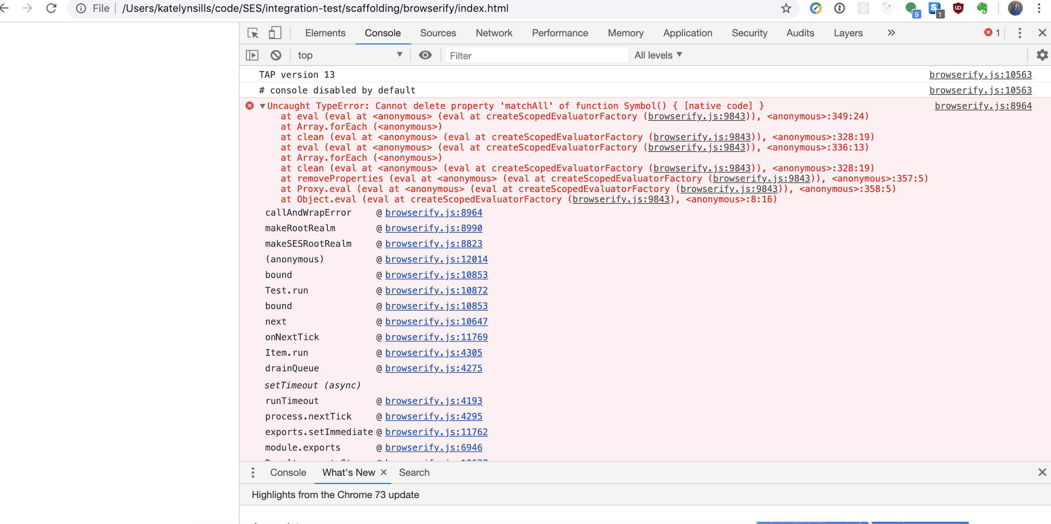Viewport: 1051px width, 524px height.
Task: Open the uBlock Origin extension
Action: pyautogui.click(x=958, y=8)
